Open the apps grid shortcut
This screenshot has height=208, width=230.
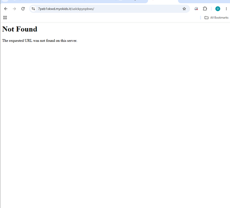click(x=5, y=17)
